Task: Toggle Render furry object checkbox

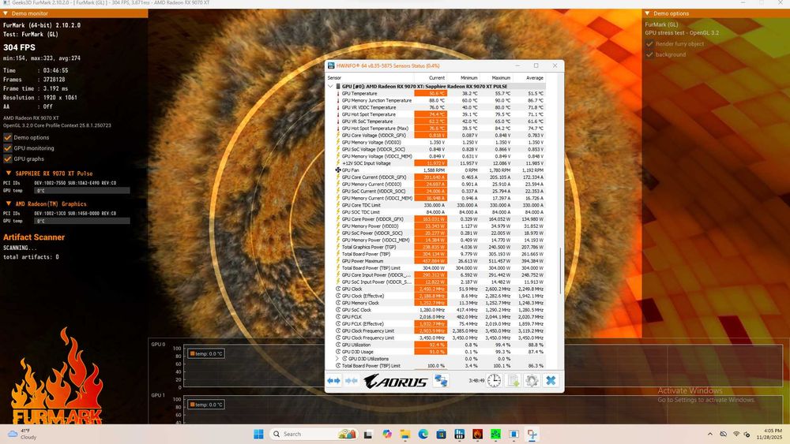Action: tap(649, 43)
